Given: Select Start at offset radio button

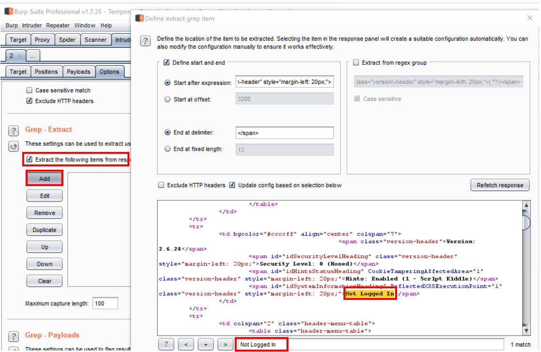Looking at the screenshot, I should pos(168,99).
